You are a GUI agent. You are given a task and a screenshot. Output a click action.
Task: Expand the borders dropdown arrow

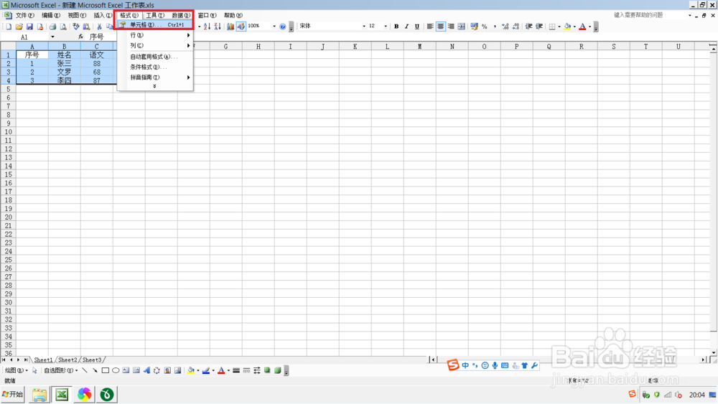pos(559,27)
